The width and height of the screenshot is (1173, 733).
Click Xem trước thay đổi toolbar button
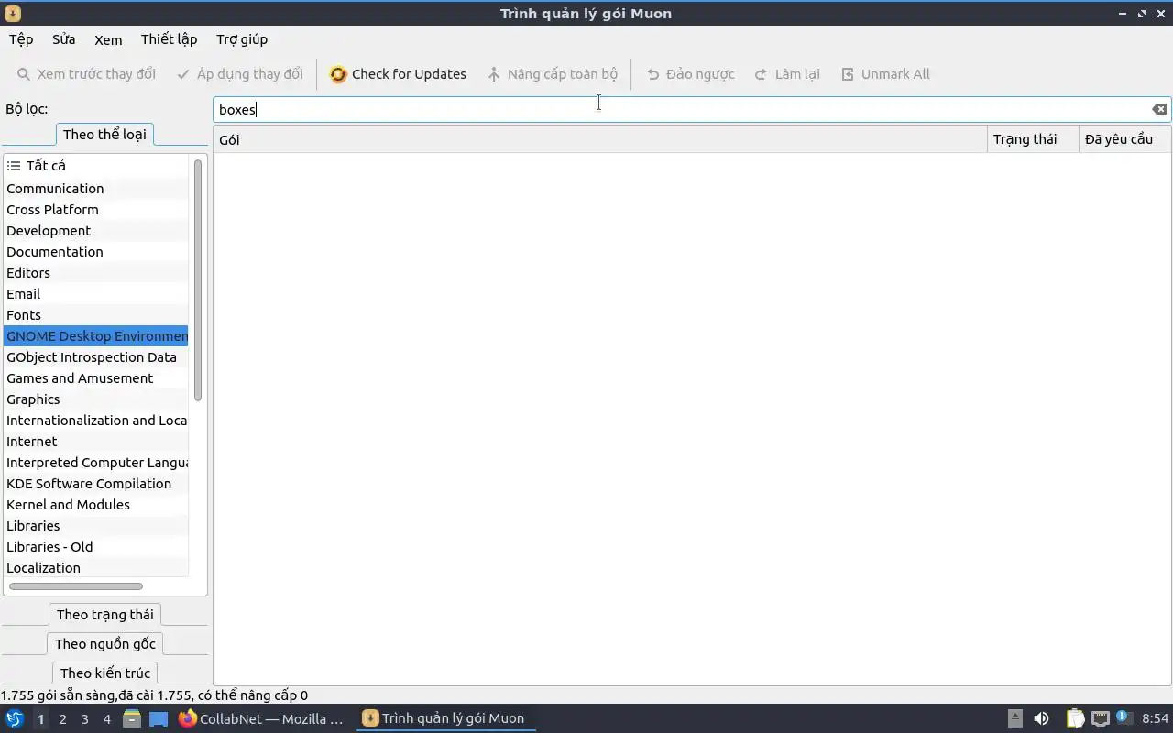86,74
